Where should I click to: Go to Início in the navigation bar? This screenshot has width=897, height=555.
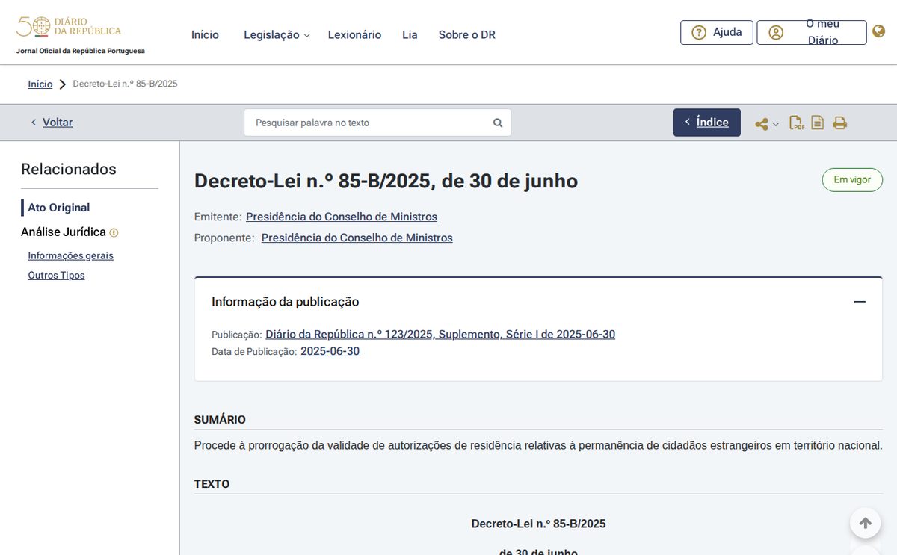tap(205, 34)
